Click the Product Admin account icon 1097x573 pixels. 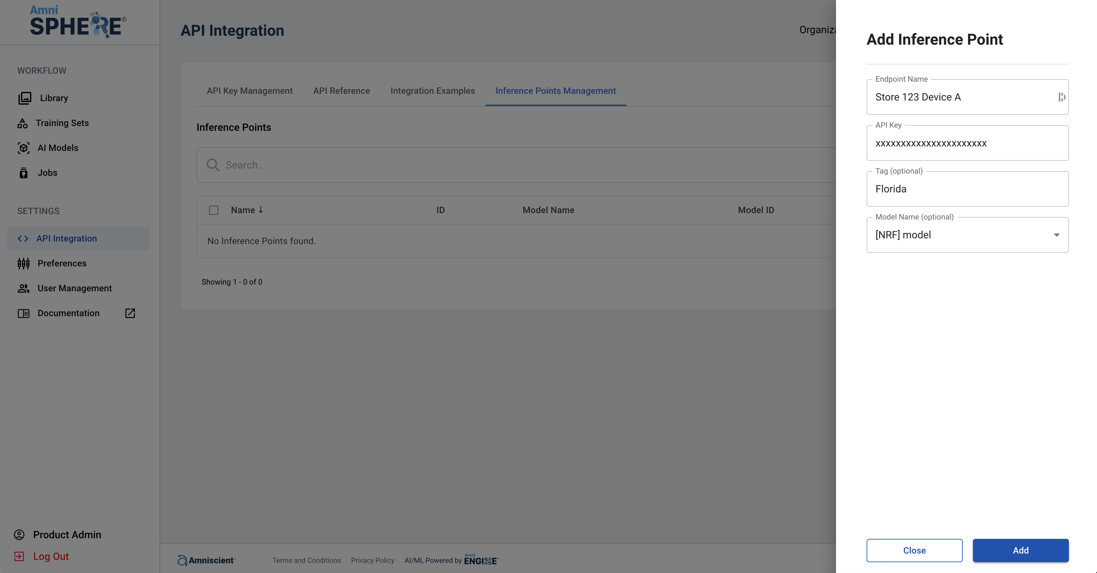click(x=19, y=535)
